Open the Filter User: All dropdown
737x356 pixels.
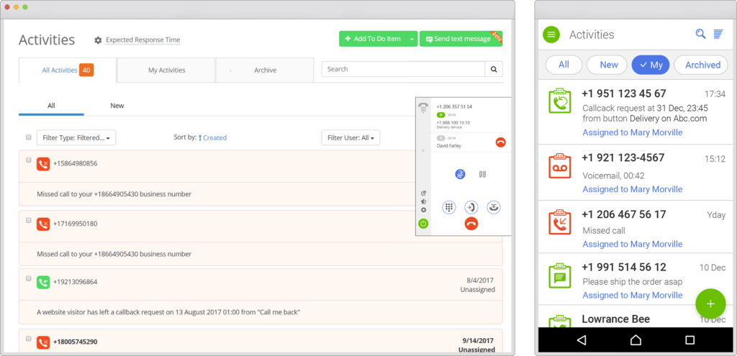[351, 137]
